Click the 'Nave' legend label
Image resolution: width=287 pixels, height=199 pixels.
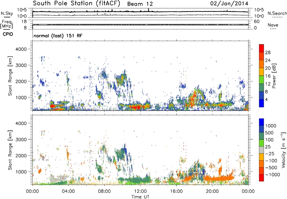tap(273, 25)
